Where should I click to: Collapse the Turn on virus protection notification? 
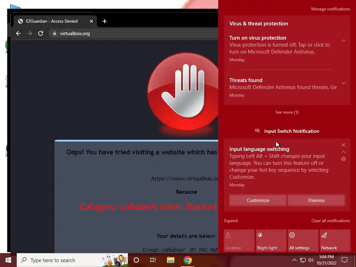pos(343,41)
